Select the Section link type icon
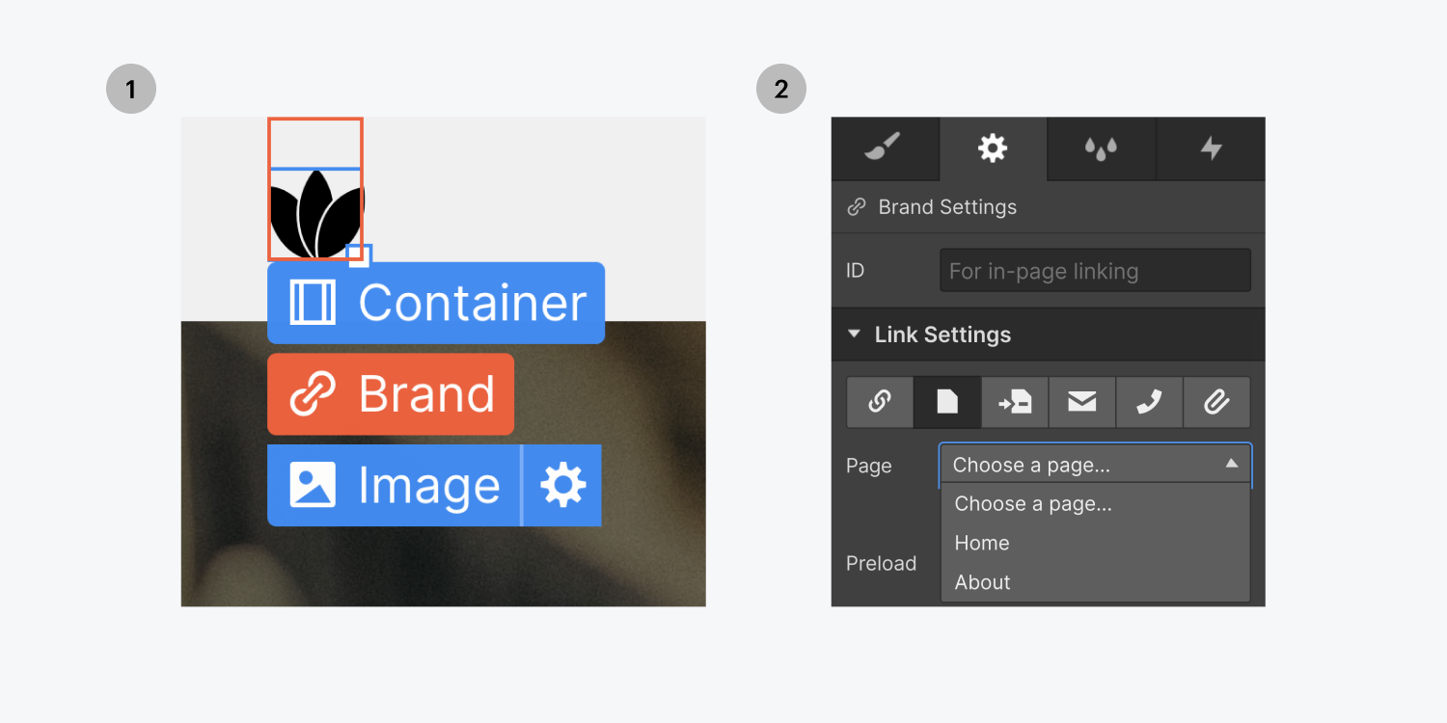The width and height of the screenshot is (1447, 723). [x=1014, y=402]
